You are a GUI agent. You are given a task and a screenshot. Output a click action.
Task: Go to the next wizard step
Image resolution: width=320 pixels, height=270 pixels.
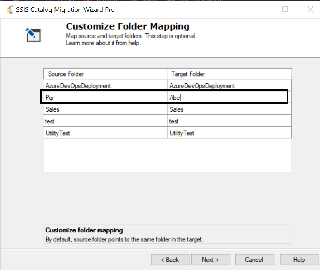(211, 260)
